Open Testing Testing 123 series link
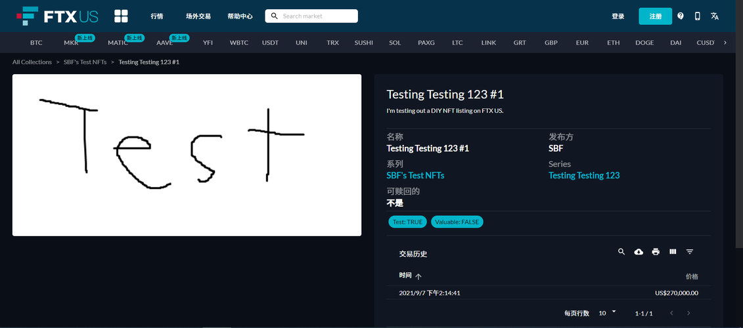This screenshot has height=328, width=743. coord(584,176)
